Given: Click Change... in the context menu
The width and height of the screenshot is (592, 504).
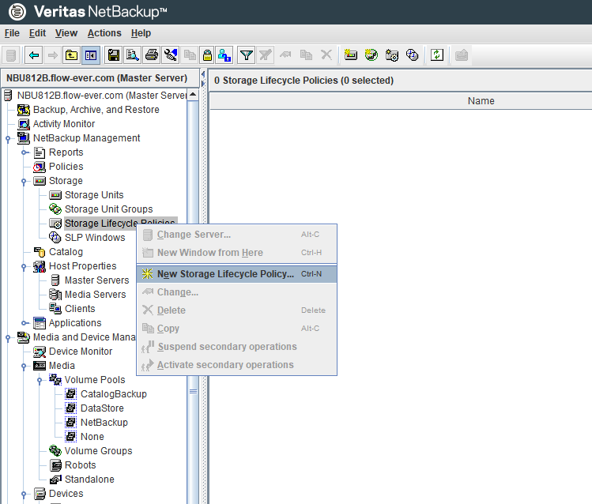Looking at the screenshot, I should tap(237, 292).
